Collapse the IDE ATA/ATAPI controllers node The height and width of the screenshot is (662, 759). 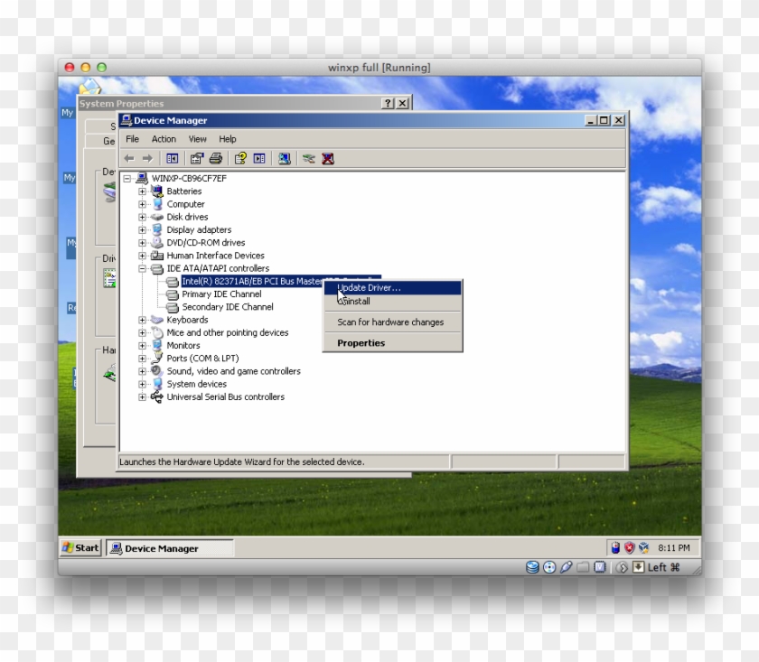(x=141, y=268)
